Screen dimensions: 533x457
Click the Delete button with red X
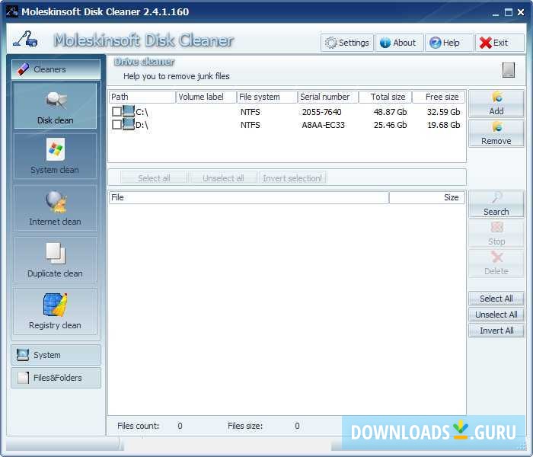[496, 264]
